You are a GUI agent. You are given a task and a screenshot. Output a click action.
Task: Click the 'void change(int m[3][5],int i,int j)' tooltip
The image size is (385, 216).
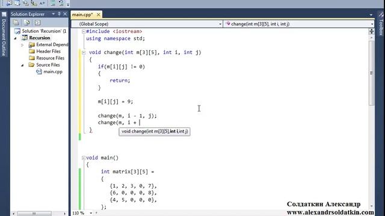[155, 131]
